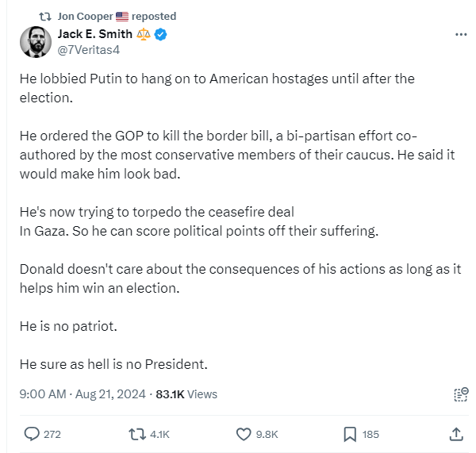
Task: Click the reply speech bubble icon
Action: 32,434
